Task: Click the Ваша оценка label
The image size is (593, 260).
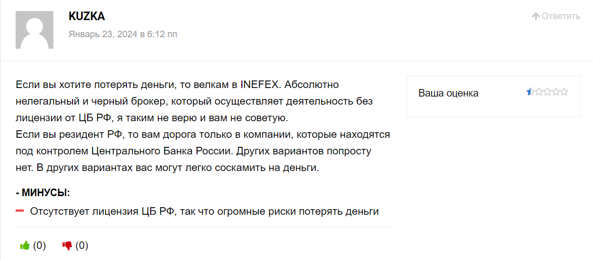Action: 448,93
